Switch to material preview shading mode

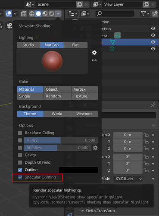45,14
